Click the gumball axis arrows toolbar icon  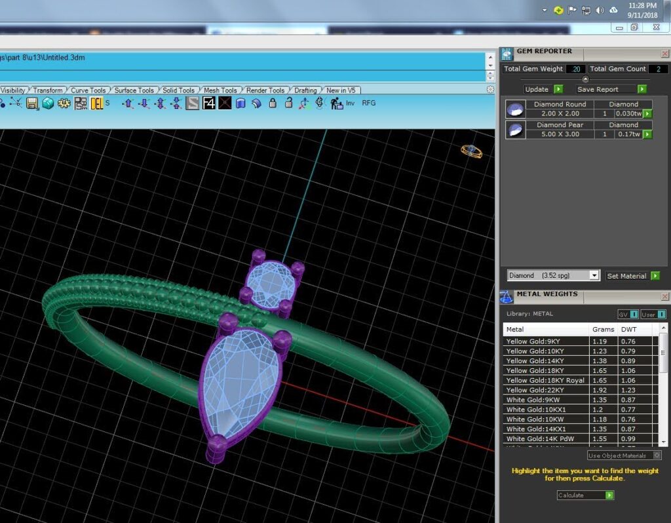click(x=304, y=103)
